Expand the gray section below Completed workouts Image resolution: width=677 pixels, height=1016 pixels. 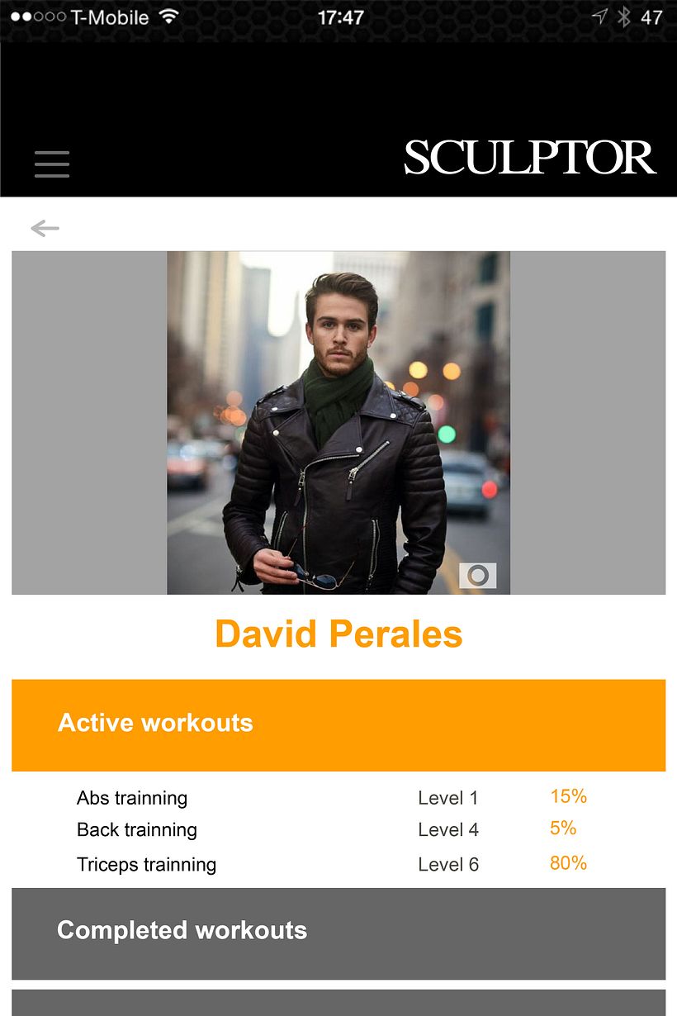[x=338, y=1003]
